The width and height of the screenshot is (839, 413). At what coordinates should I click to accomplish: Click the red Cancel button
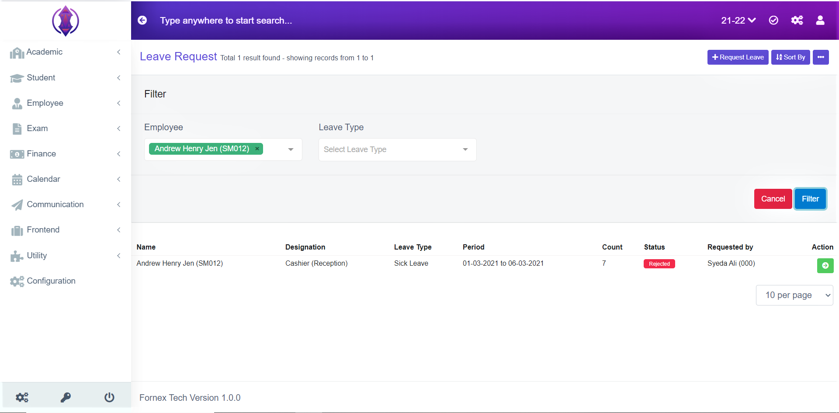[x=773, y=199]
